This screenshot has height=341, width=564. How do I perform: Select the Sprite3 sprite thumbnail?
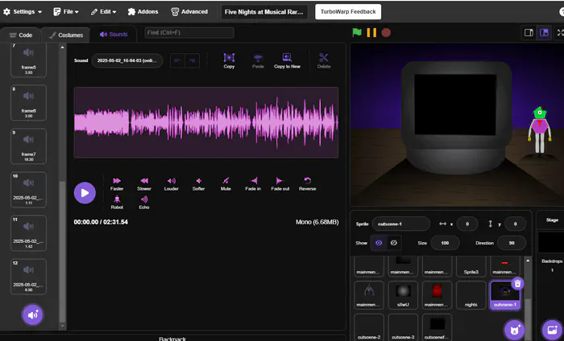click(471, 265)
